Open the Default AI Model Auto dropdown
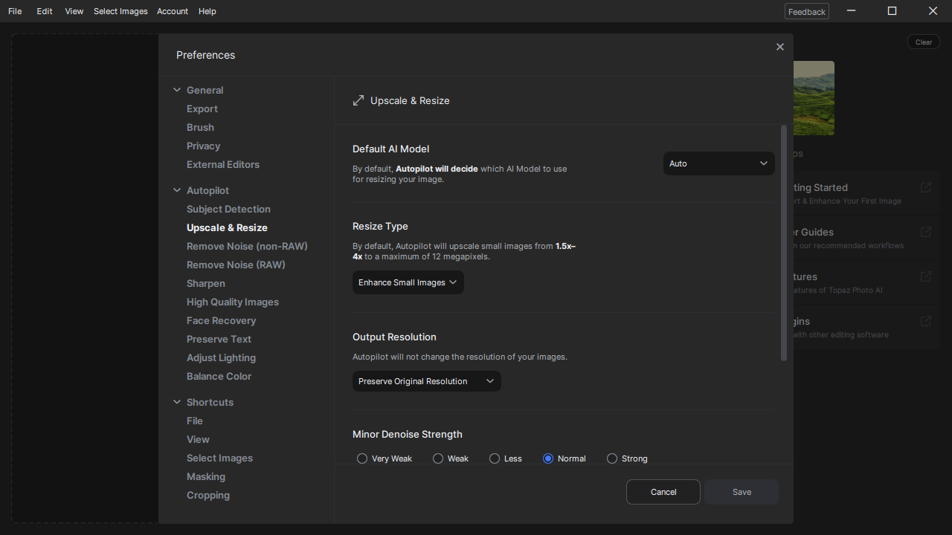Screen dimensions: 952x535 718,163
